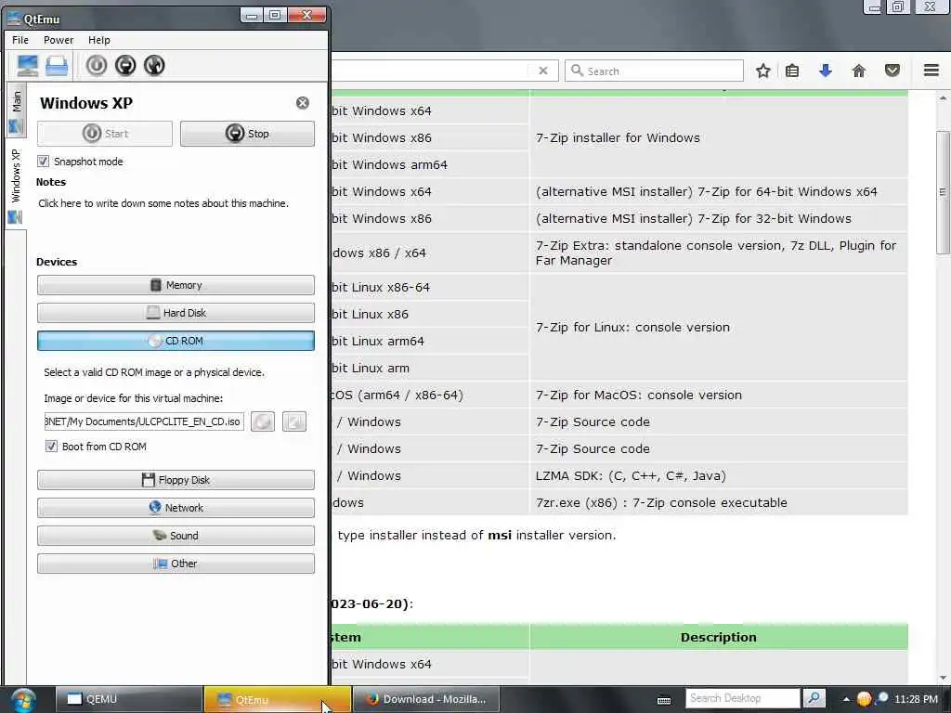Close the Windows XP machine tab with round X
This screenshot has height=713, width=951.
[x=302, y=103]
